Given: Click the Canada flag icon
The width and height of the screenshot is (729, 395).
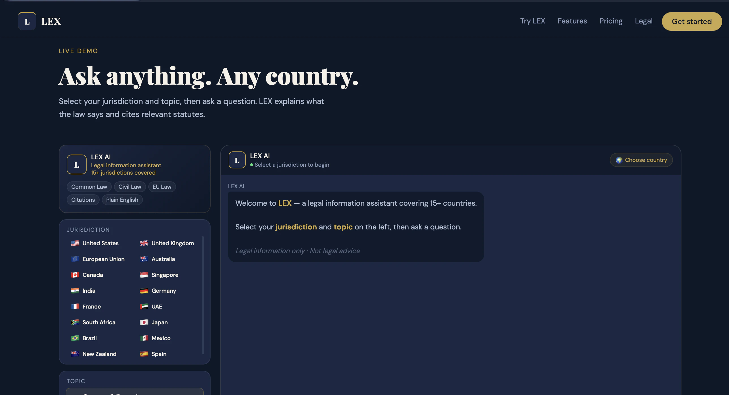Looking at the screenshot, I should (x=75, y=275).
